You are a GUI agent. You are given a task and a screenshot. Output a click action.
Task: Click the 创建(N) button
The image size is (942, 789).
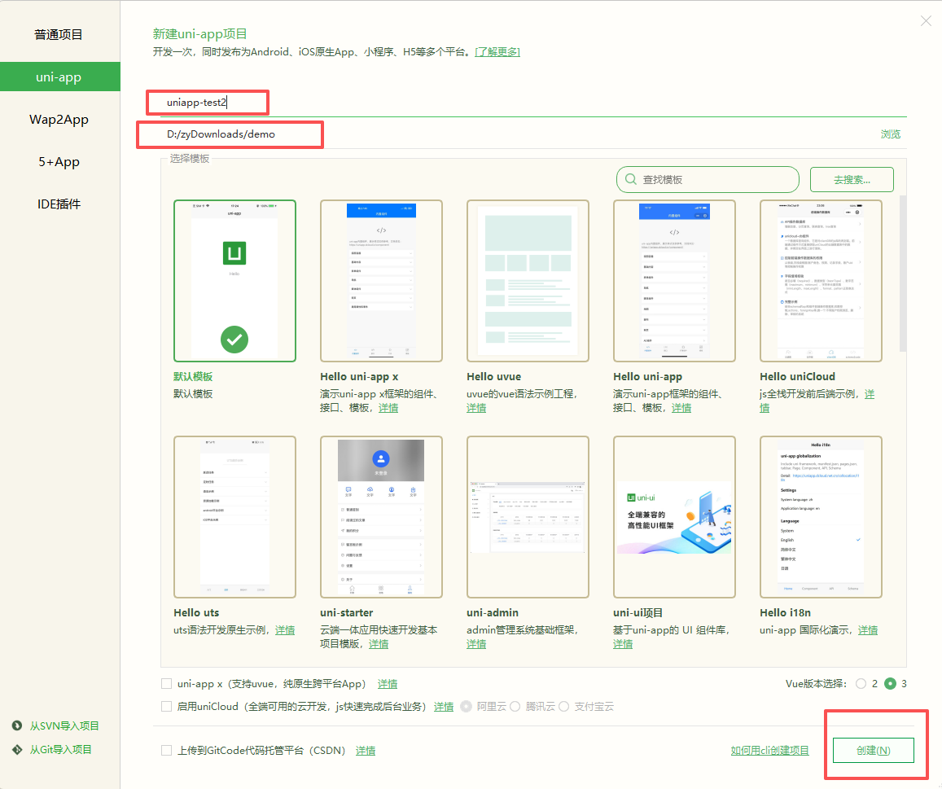click(x=873, y=751)
